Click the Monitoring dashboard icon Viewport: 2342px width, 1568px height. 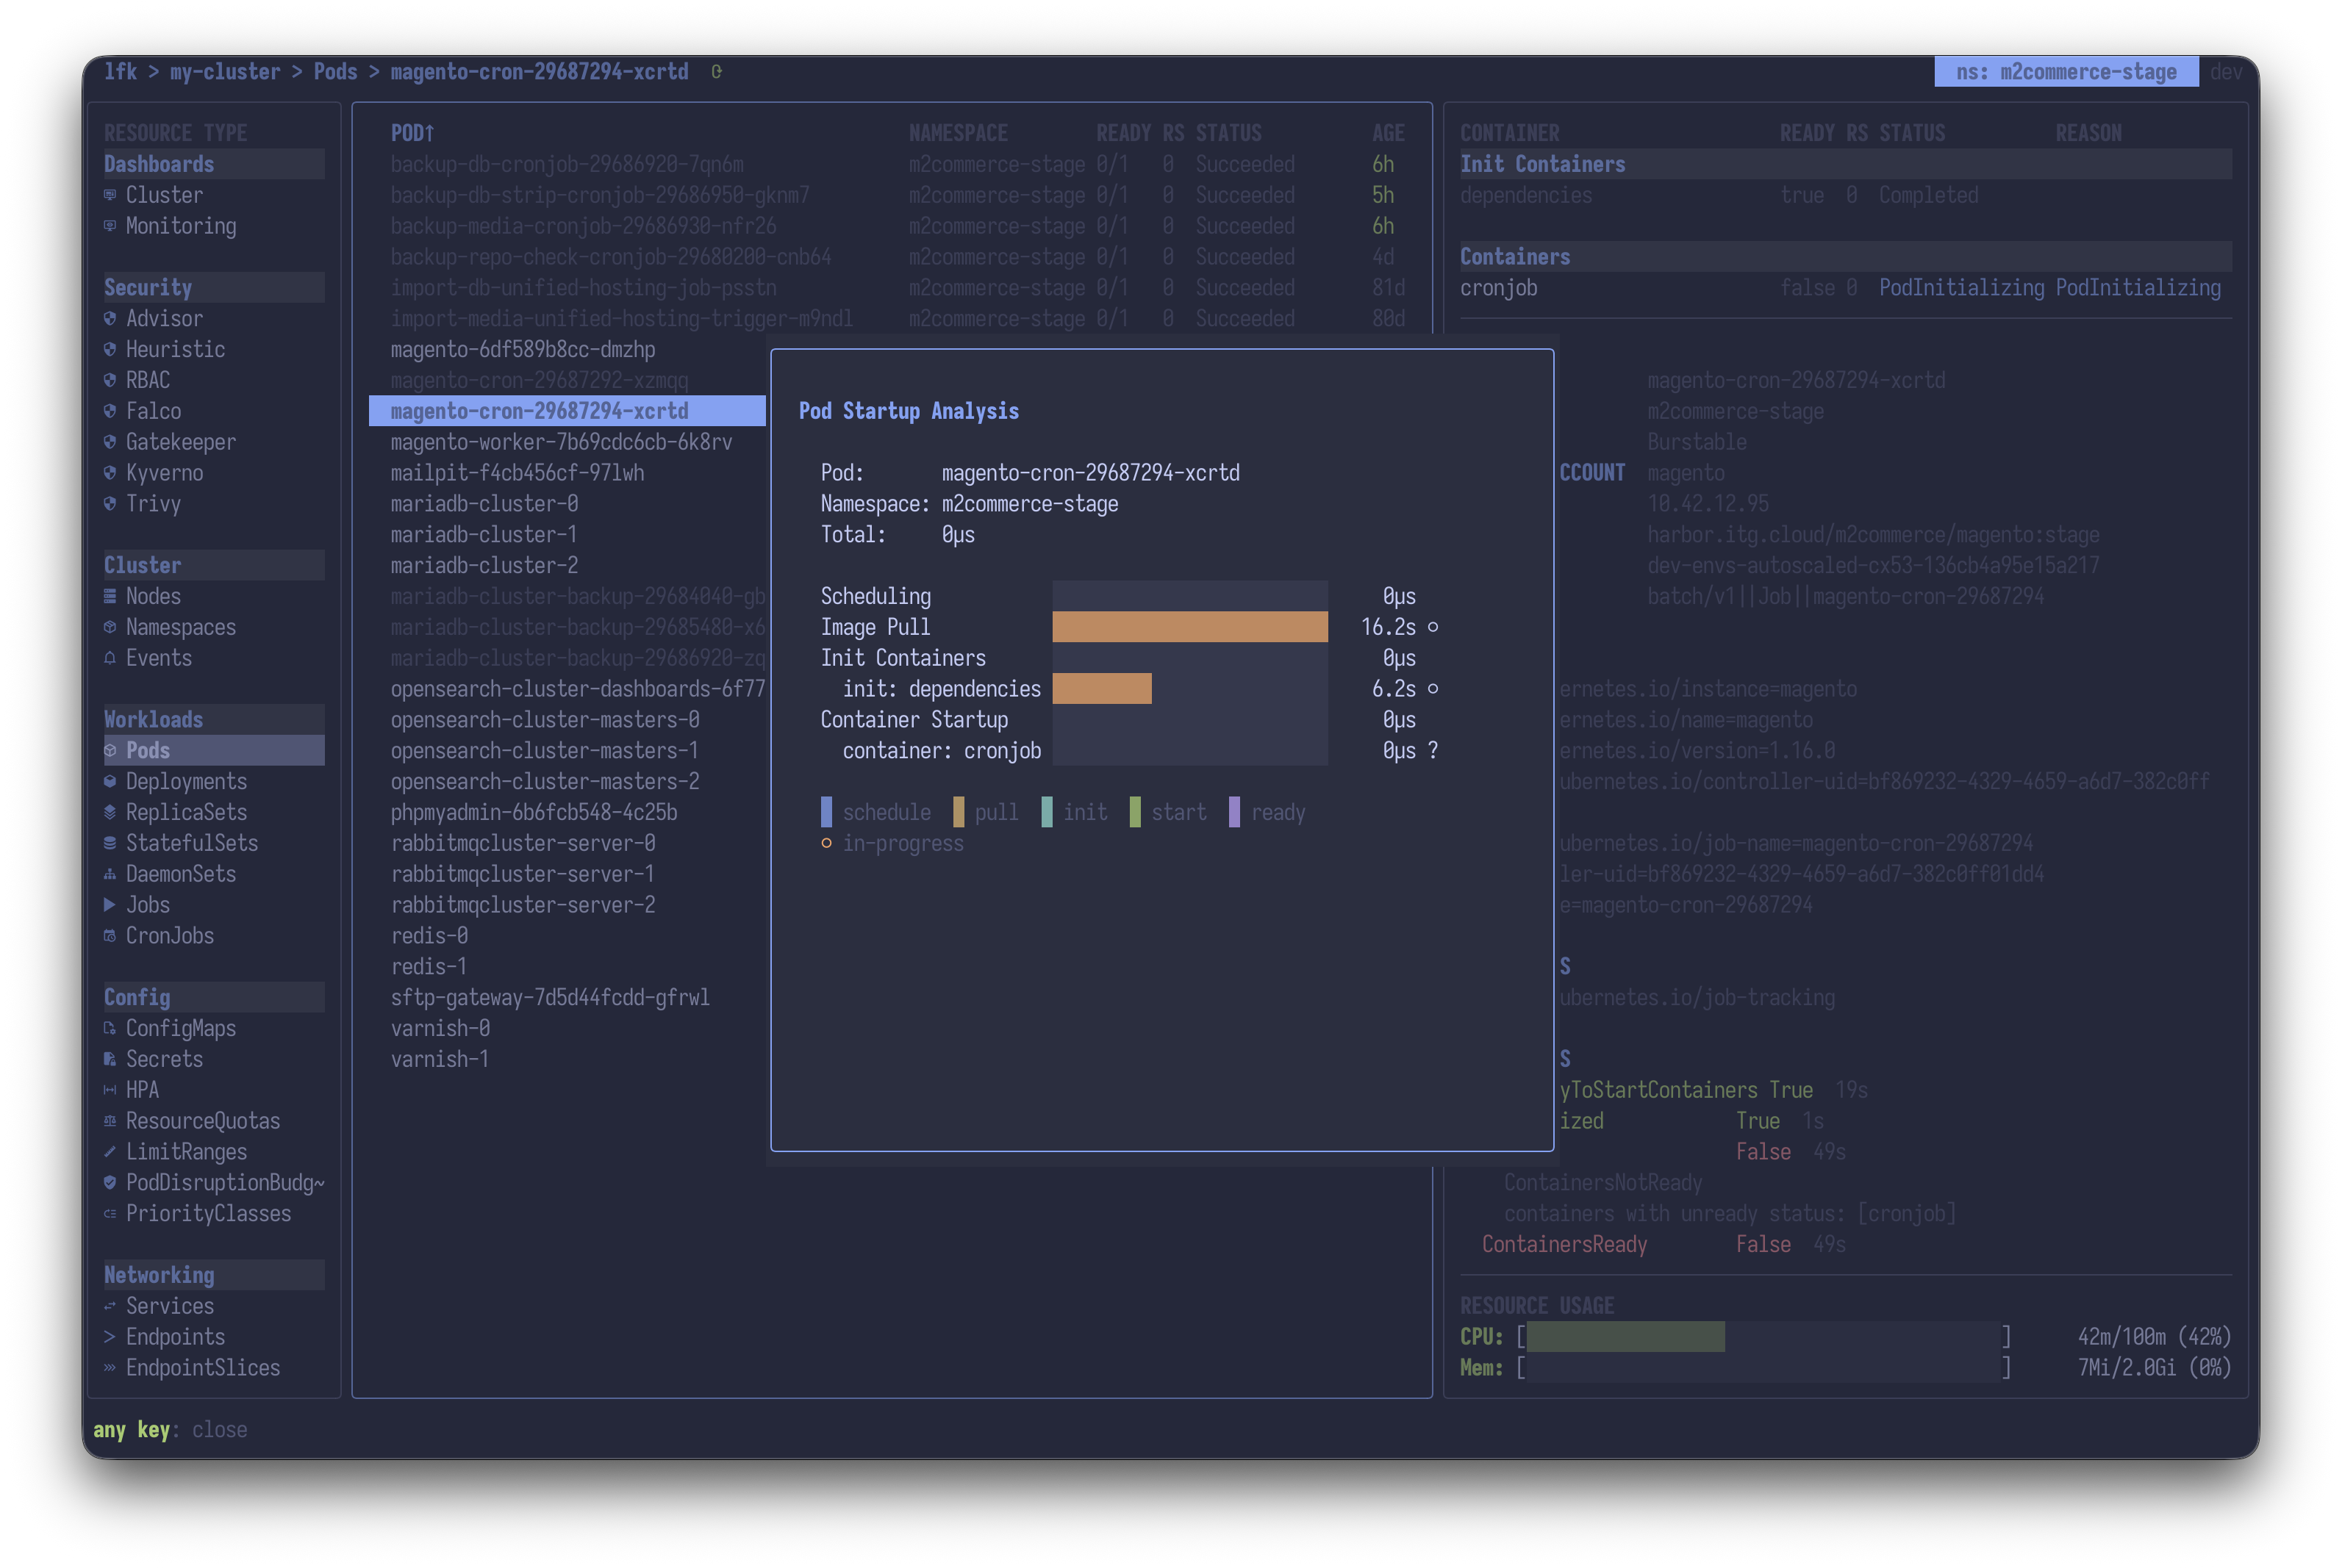click(x=110, y=226)
